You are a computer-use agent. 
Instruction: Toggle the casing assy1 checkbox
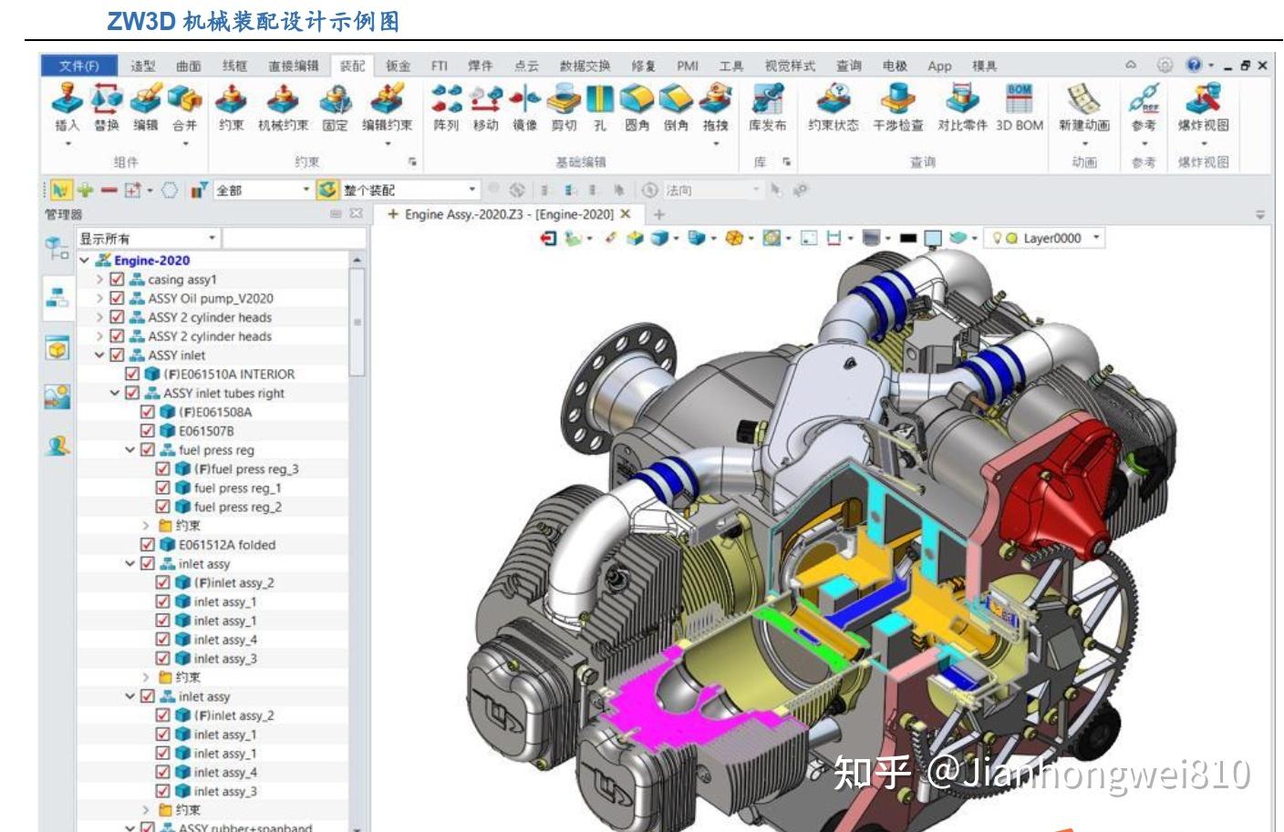117,279
